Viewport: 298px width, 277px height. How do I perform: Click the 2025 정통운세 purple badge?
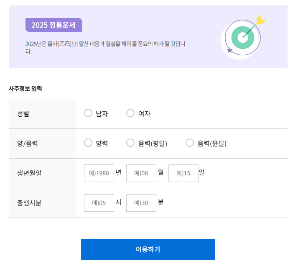click(x=53, y=25)
